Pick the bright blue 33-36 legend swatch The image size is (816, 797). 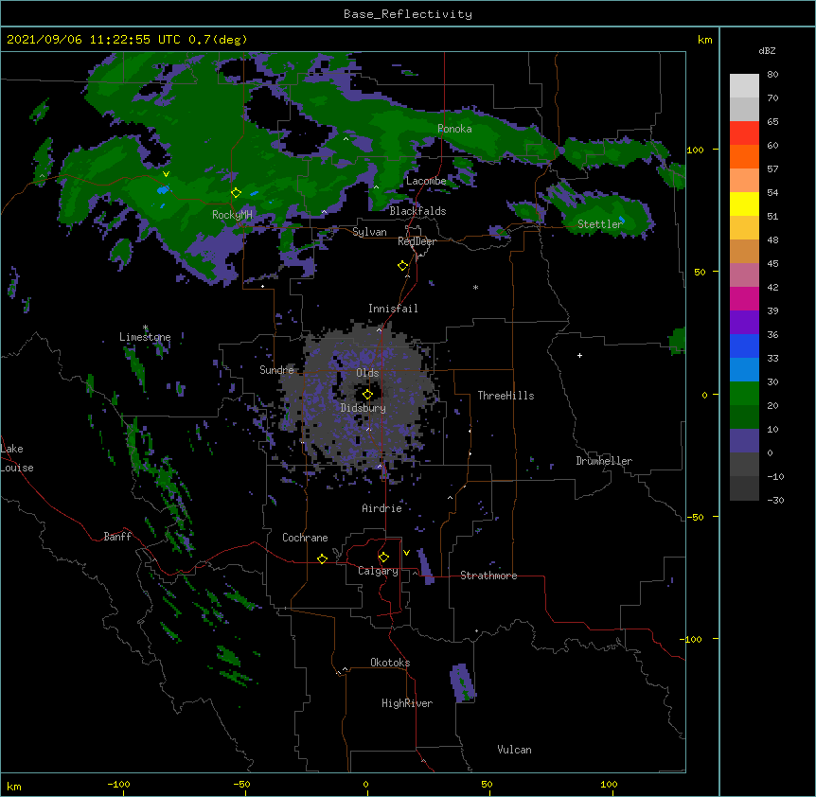click(744, 345)
